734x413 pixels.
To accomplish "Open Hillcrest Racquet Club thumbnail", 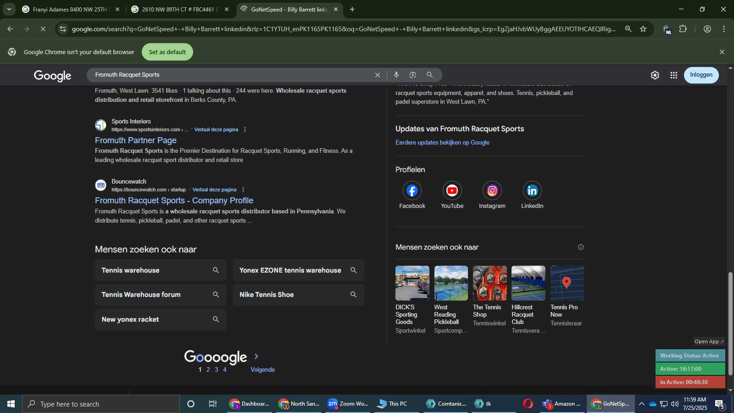I will pyautogui.click(x=528, y=283).
